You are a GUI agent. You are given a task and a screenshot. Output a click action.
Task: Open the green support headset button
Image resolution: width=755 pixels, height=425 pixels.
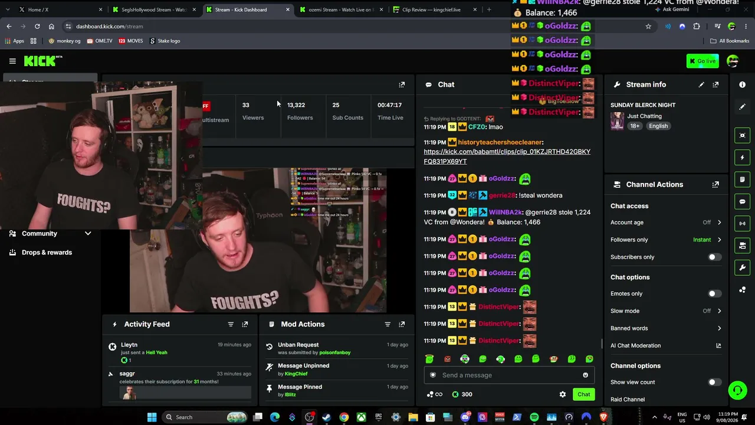[x=737, y=390]
